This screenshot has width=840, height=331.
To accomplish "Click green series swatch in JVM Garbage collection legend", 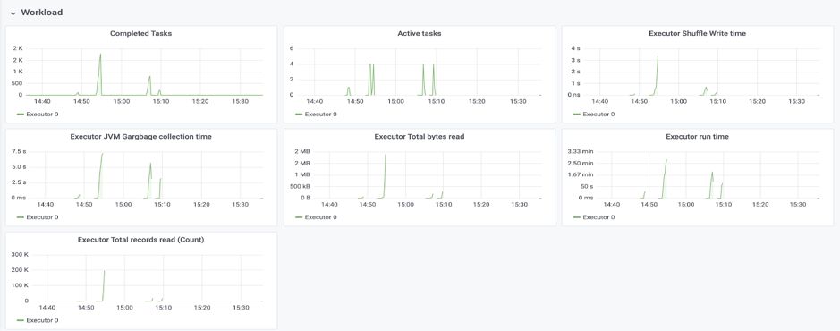I will click(21, 217).
